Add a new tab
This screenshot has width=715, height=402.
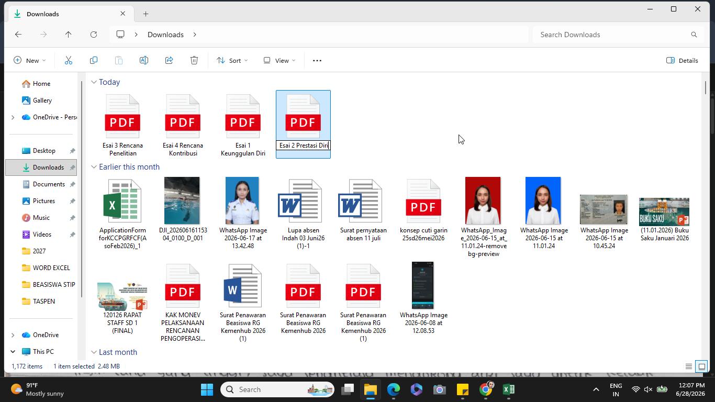coord(146,14)
